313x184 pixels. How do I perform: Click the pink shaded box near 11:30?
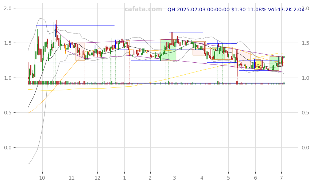pyautogui.click(x=80, y=52)
